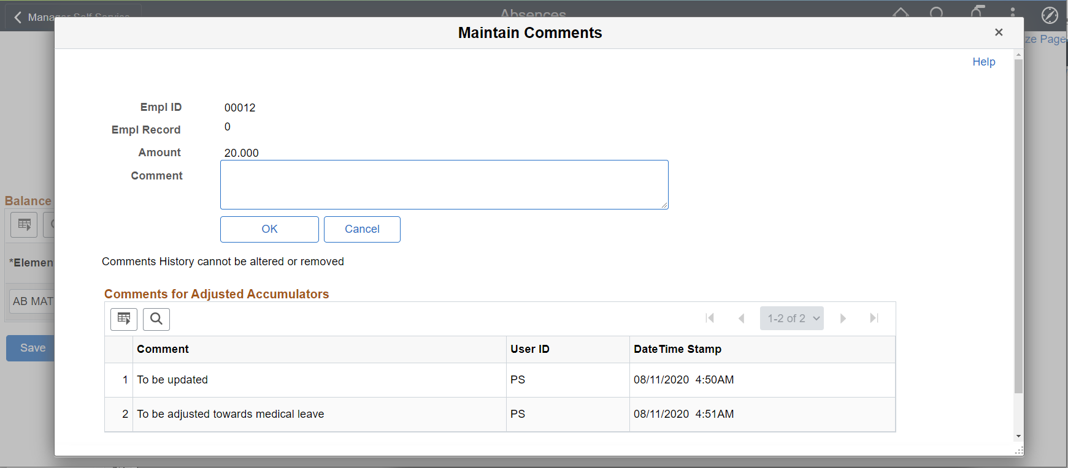
Task: Go to first page of comments grid
Action: coord(710,318)
